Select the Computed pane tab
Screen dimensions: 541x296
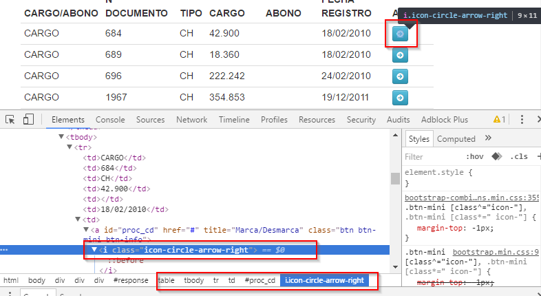[x=456, y=139]
